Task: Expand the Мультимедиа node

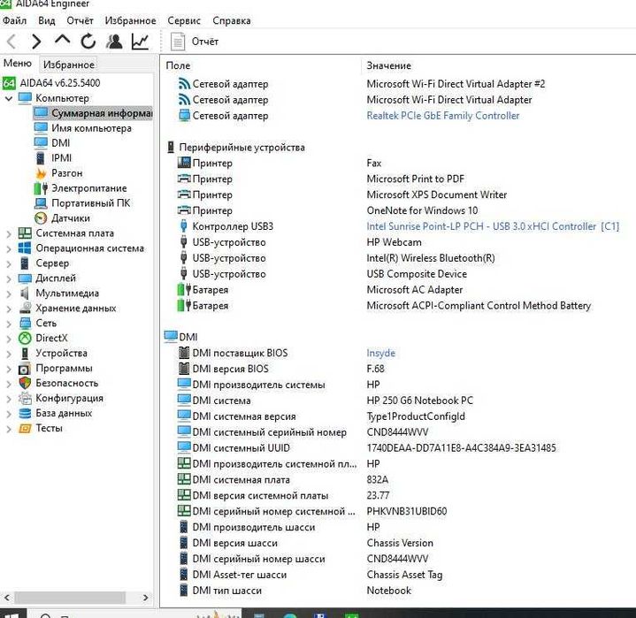Action: click(9, 294)
